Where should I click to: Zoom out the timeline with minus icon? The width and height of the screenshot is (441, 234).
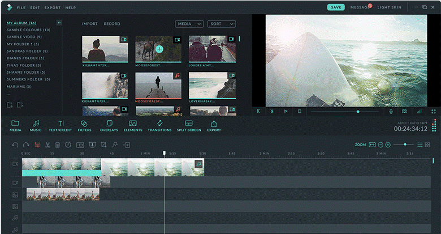tap(381, 144)
